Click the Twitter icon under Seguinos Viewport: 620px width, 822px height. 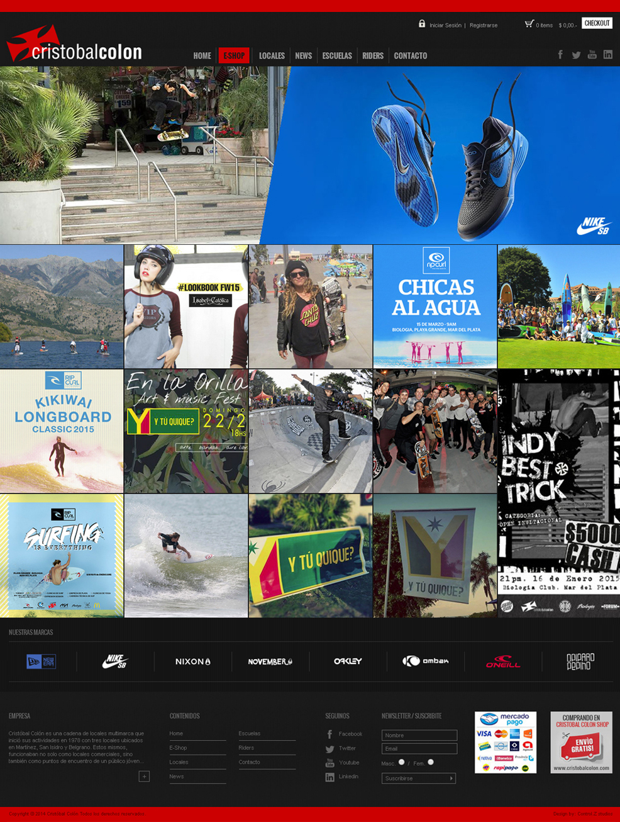coord(329,749)
